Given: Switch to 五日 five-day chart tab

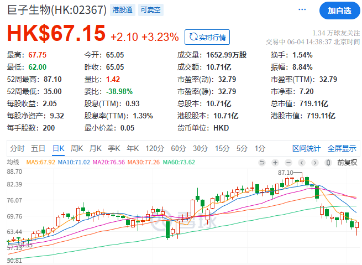Looking at the screenshot, I should pos(38,148).
